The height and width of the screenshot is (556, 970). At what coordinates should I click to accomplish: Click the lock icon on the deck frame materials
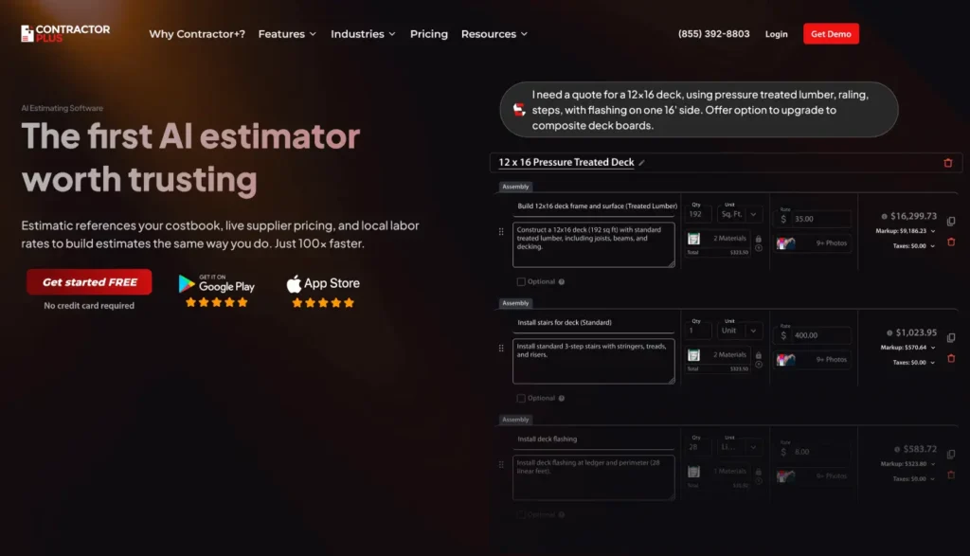[x=760, y=239]
